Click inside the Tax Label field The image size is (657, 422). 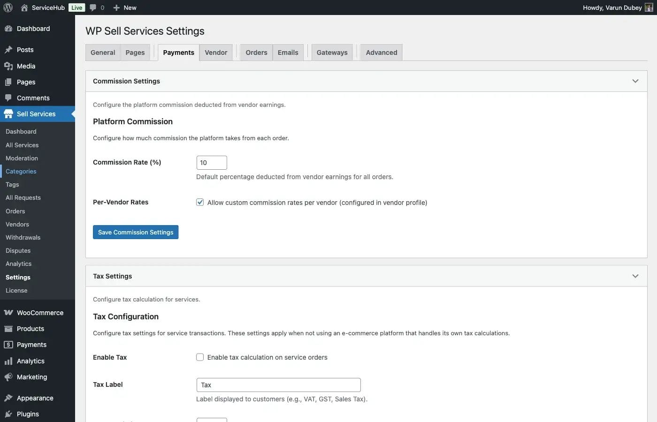(x=278, y=384)
